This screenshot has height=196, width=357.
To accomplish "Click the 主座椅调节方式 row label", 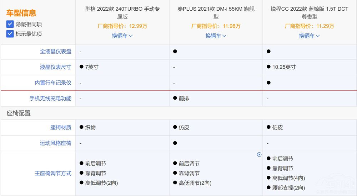I will pyautogui.click(x=53, y=173).
